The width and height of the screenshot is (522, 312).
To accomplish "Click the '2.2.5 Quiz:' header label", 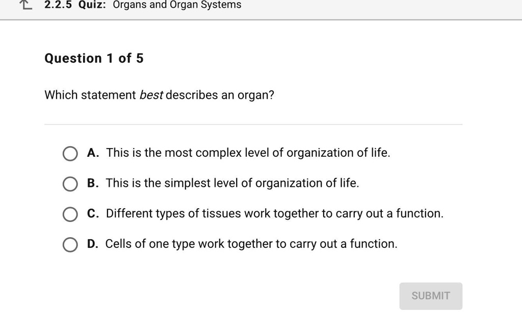I will tap(74, 5).
